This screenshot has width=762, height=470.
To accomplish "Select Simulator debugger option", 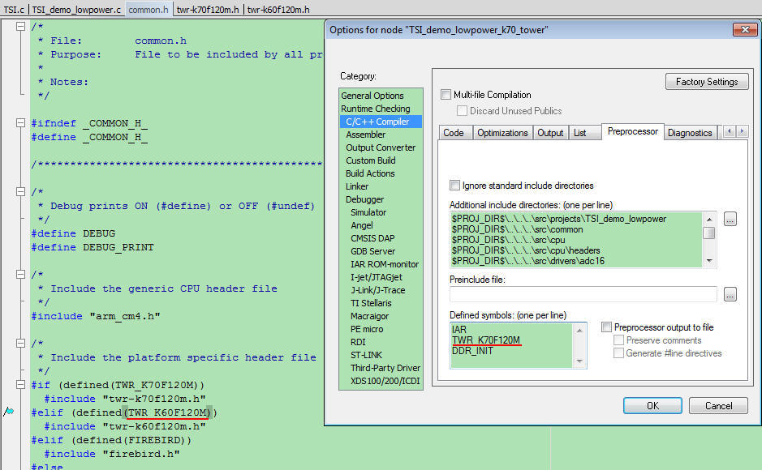I will pos(368,212).
